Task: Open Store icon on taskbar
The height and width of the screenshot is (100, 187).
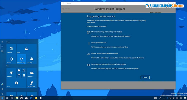Action: (x=21, y=98)
